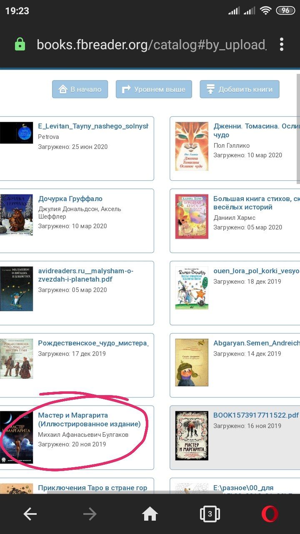This screenshot has height=534, width=300.
Task: Click author text 'Даниил Хармс'
Action: 234,217
